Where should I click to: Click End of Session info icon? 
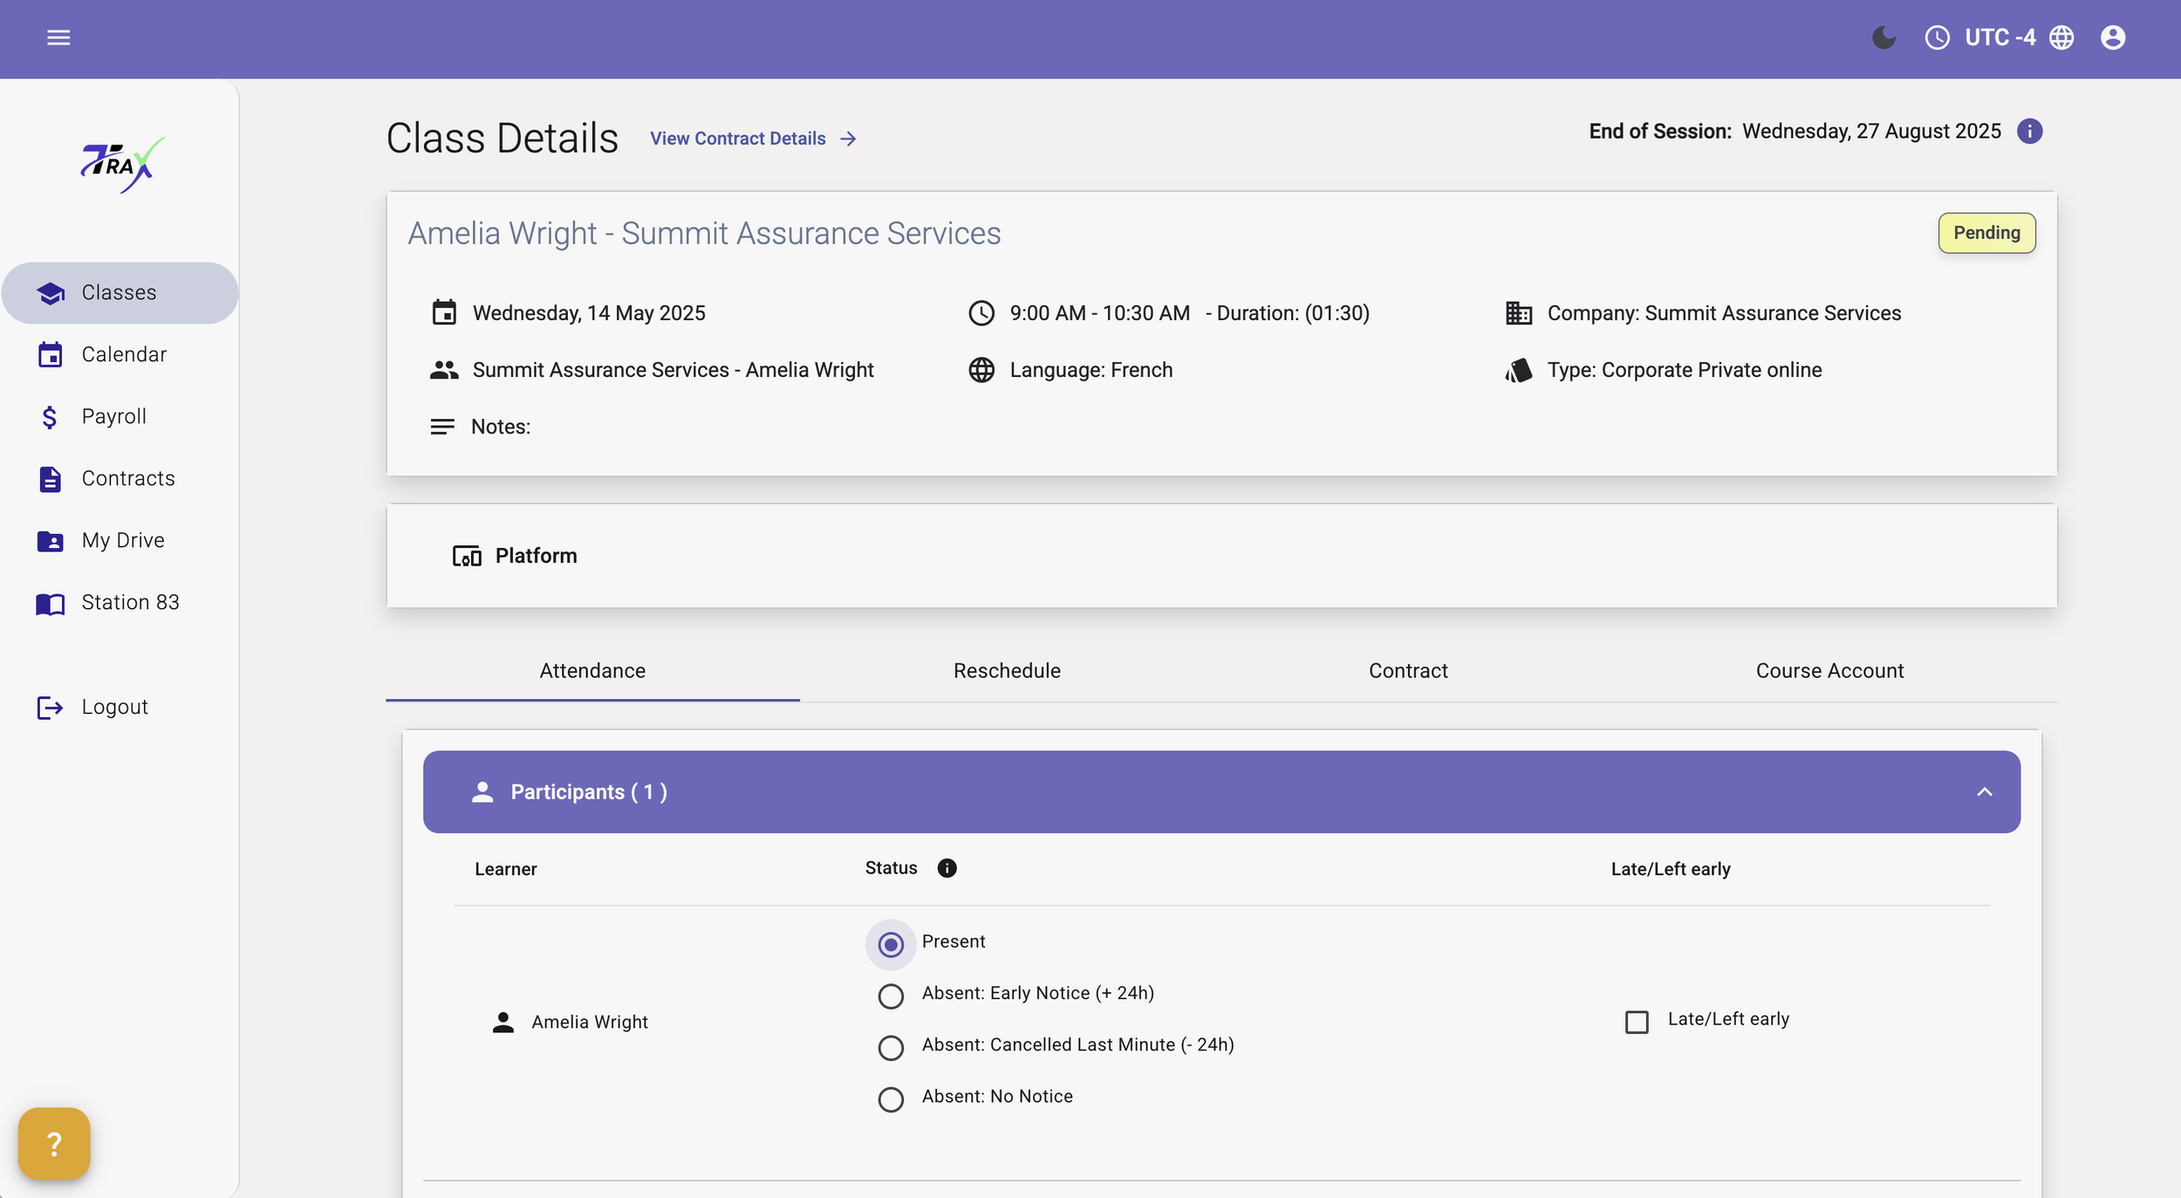2029,131
